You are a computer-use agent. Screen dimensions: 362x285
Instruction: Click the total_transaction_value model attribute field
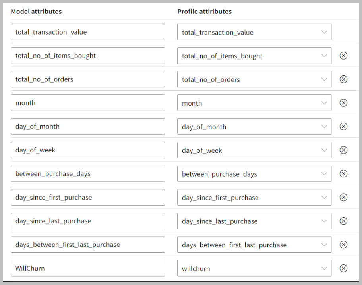point(87,32)
